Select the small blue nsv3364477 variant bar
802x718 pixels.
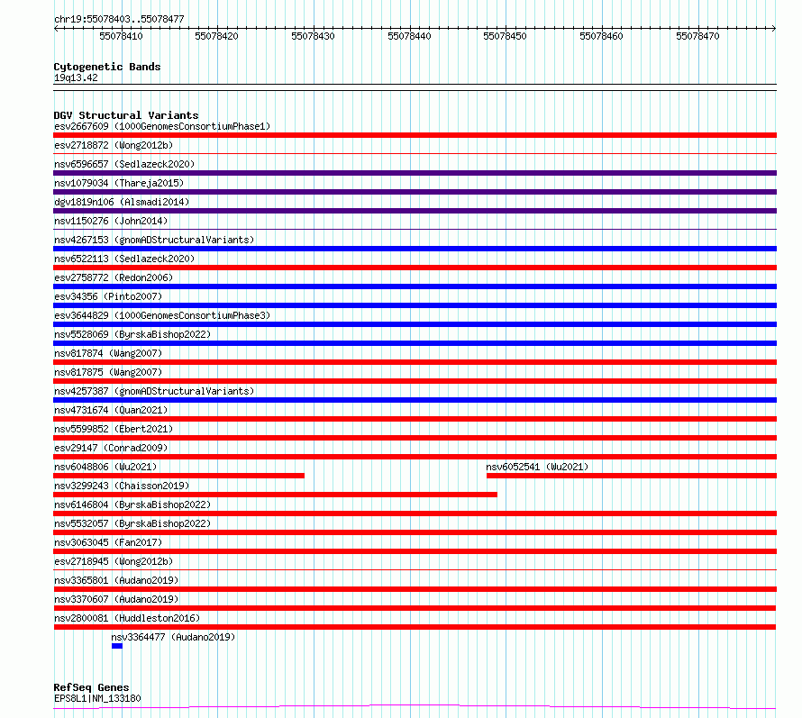[x=117, y=646]
